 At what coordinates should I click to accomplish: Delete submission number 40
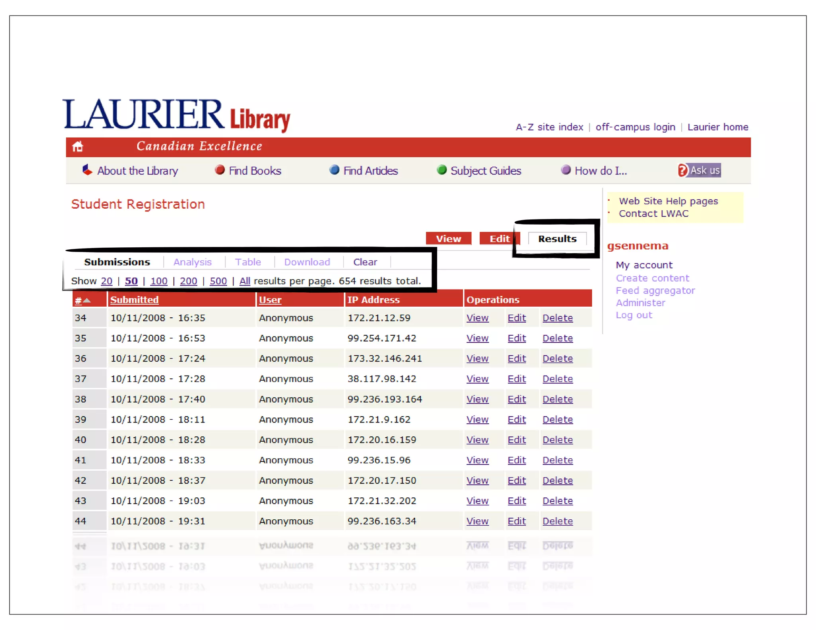(557, 440)
